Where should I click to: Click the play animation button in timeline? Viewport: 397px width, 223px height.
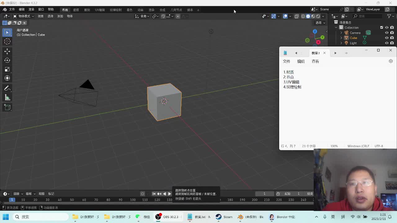[x=169, y=194]
